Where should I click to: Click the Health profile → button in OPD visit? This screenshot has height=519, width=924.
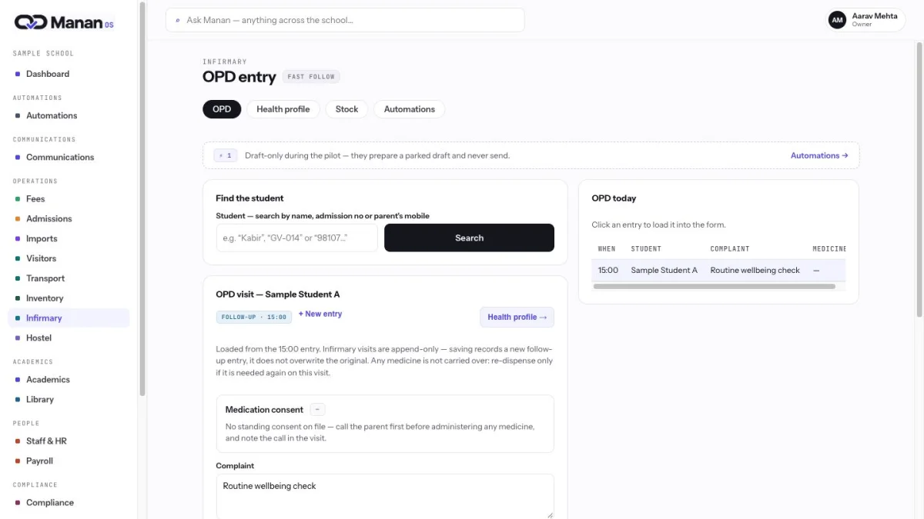[x=517, y=317]
